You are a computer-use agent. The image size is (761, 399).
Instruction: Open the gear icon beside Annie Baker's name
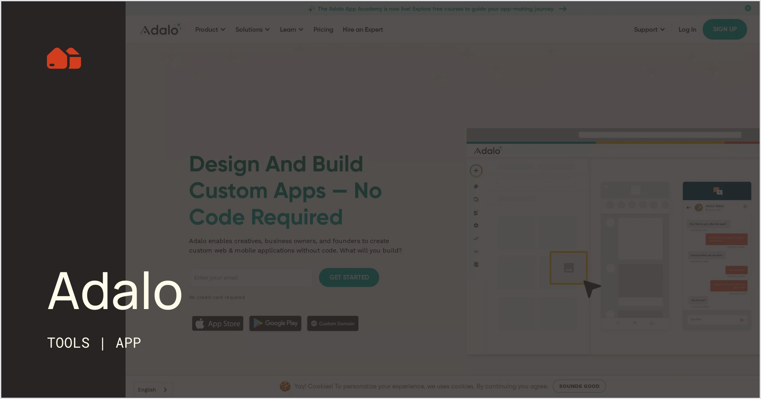pyautogui.click(x=745, y=206)
